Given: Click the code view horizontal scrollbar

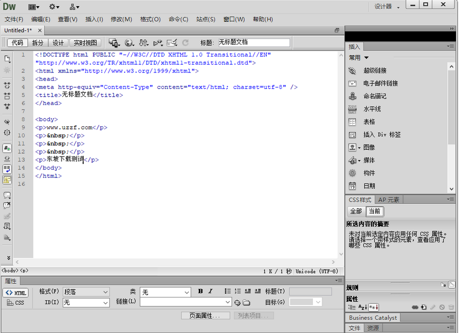Looking at the screenshot, I should click(x=175, y=262).
